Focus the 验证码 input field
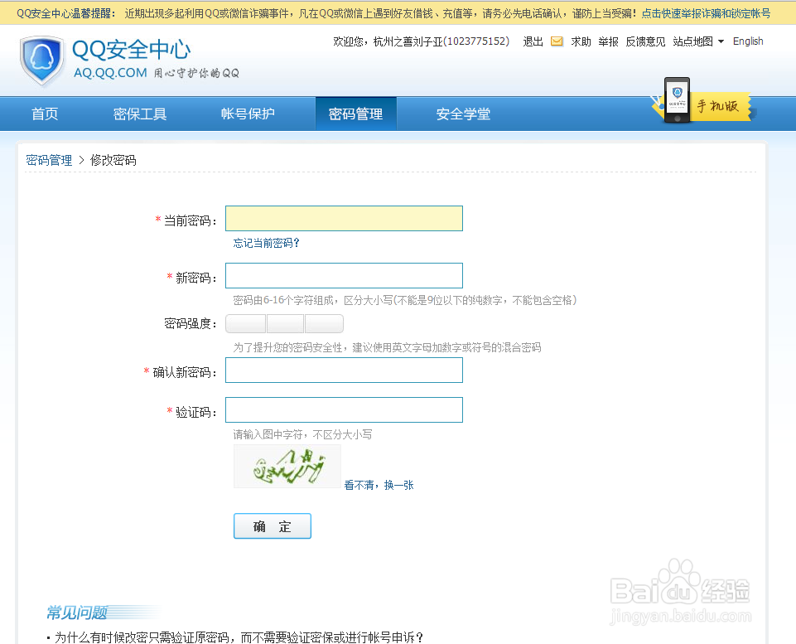The width and height of the screenshot is (796, 644). click(x=345, y=410)
